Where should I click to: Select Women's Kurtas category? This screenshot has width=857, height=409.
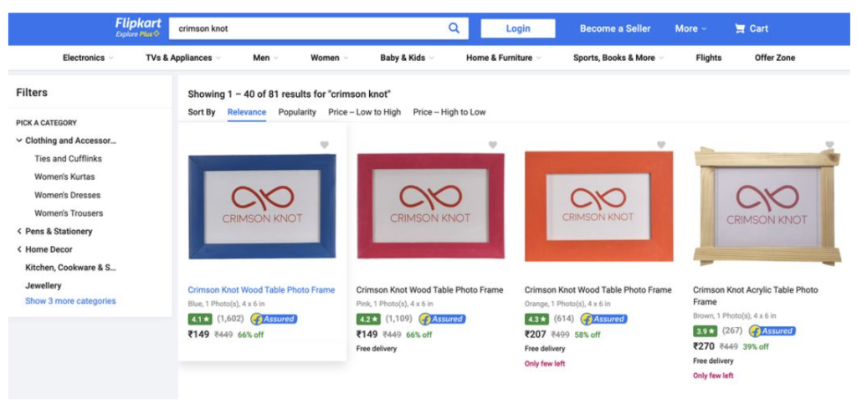point(64,176)
